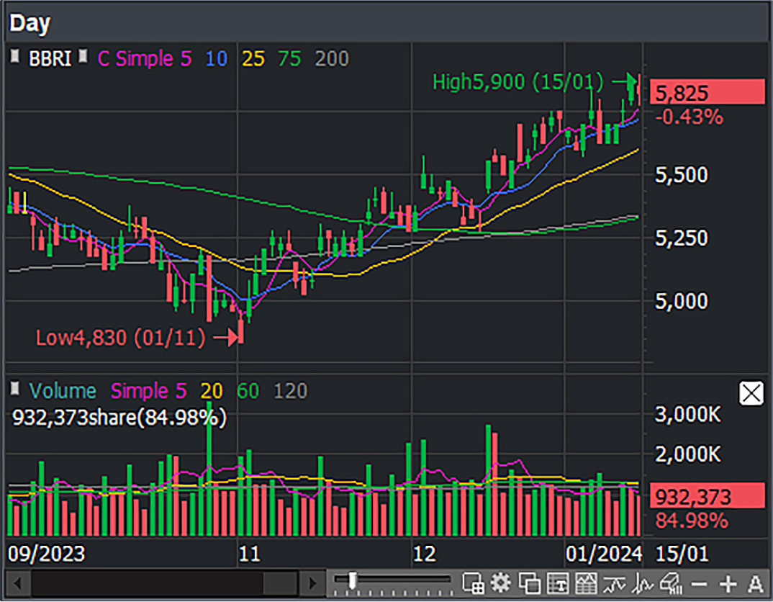This screenshot has height=602, width=773.
Task: Click the 5,825 current price tag
Action: tap(707, 92)
